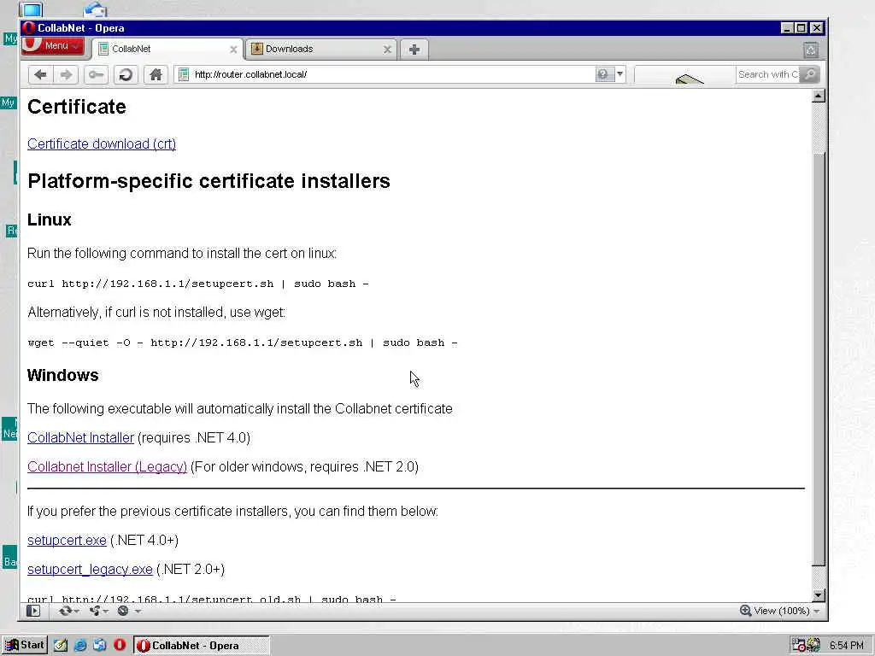This screenshot has width=875, height=656.
Task: Close the Downloads tab
Action: (x=387, y=50)
